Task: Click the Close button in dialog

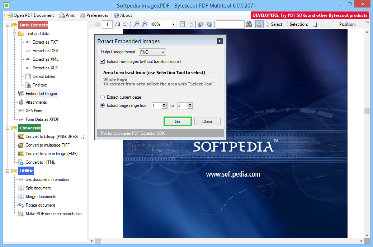Action: pos(207,122)
